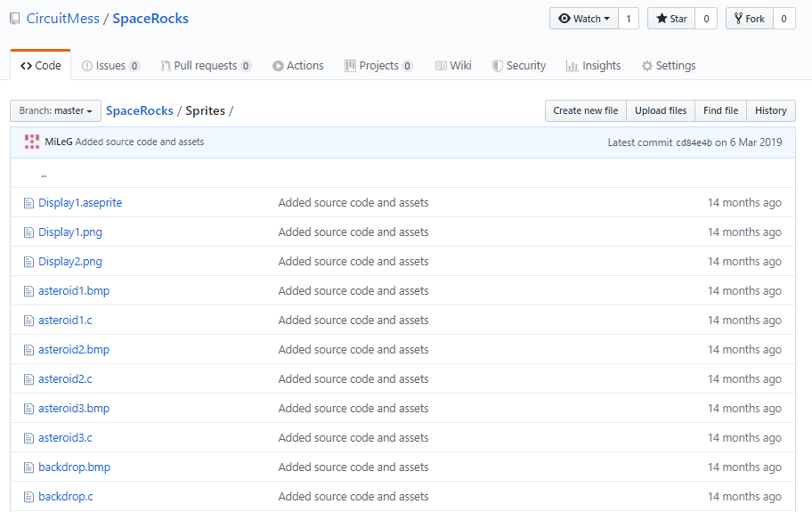Open MiLeG's profile from the commit author name
This screenshot has width=812, height=512.
[59, 142]
